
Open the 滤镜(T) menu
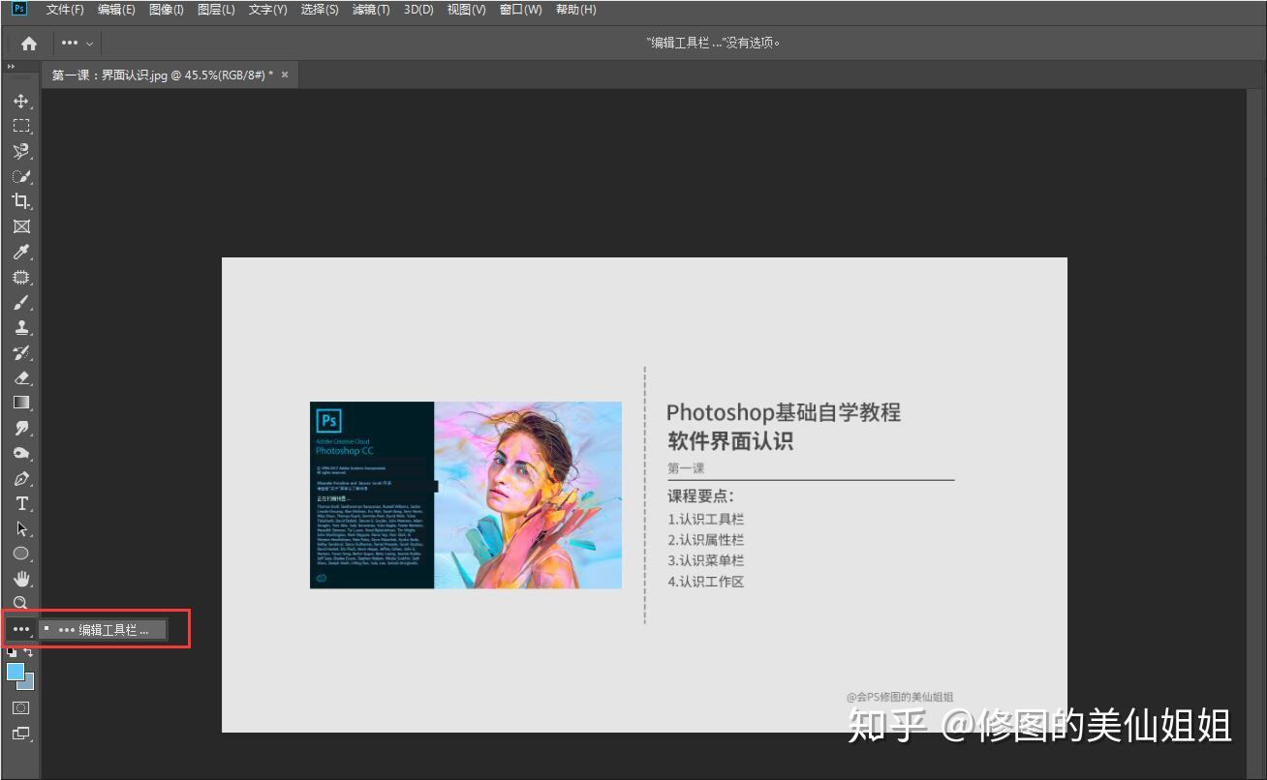371,10
